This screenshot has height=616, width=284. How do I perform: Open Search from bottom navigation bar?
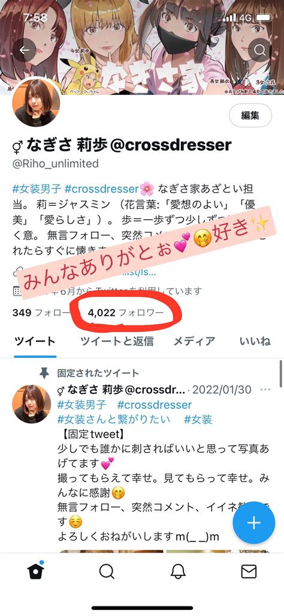pyautogui.click(x=107, y=572)
